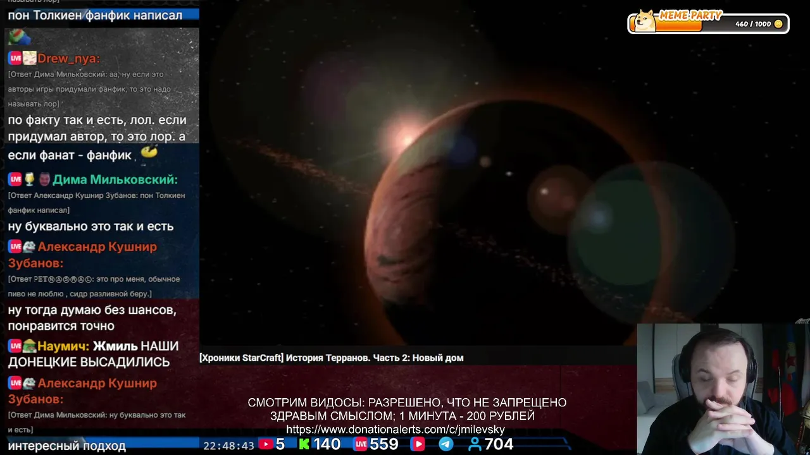
Task: Select message 'интересный подход'
Action: click(67, 446)
